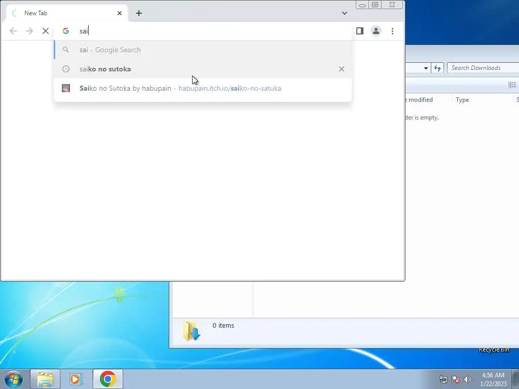519x389 pixels.
Task: Remove the 'saiko no sutoka' suggestion
Action: [x=342, y=69]
